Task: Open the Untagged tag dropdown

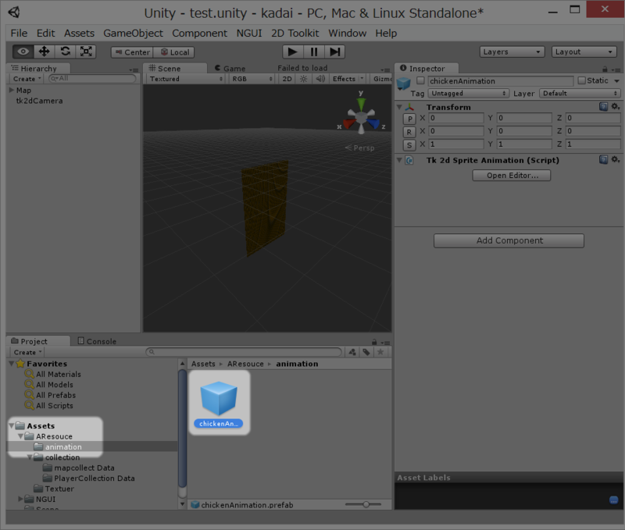Action: [x=468, y=93]
